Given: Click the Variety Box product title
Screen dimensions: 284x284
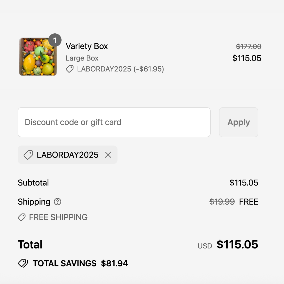Looking at the screenshot, I should 87,46.
